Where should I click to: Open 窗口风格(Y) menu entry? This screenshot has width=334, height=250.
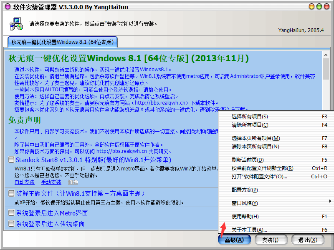click(x=276, y=203)
